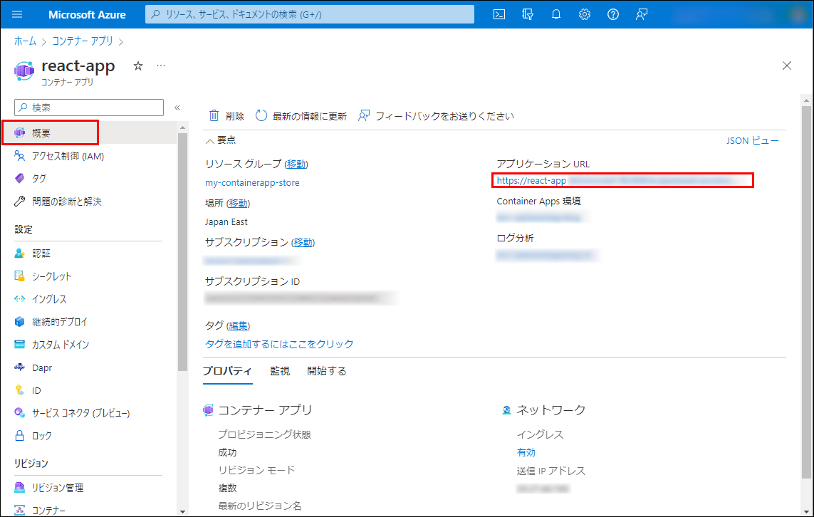Image resolution: width=814 pixels, height=517 pixels.
Task: Click the イングレス arrows icon
Action: (x=20, y=299)
